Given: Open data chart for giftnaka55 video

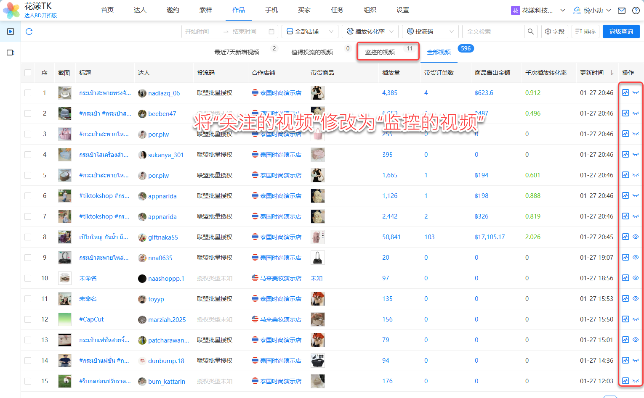Looking at the screenshot, I should click(x=625, y=237).
